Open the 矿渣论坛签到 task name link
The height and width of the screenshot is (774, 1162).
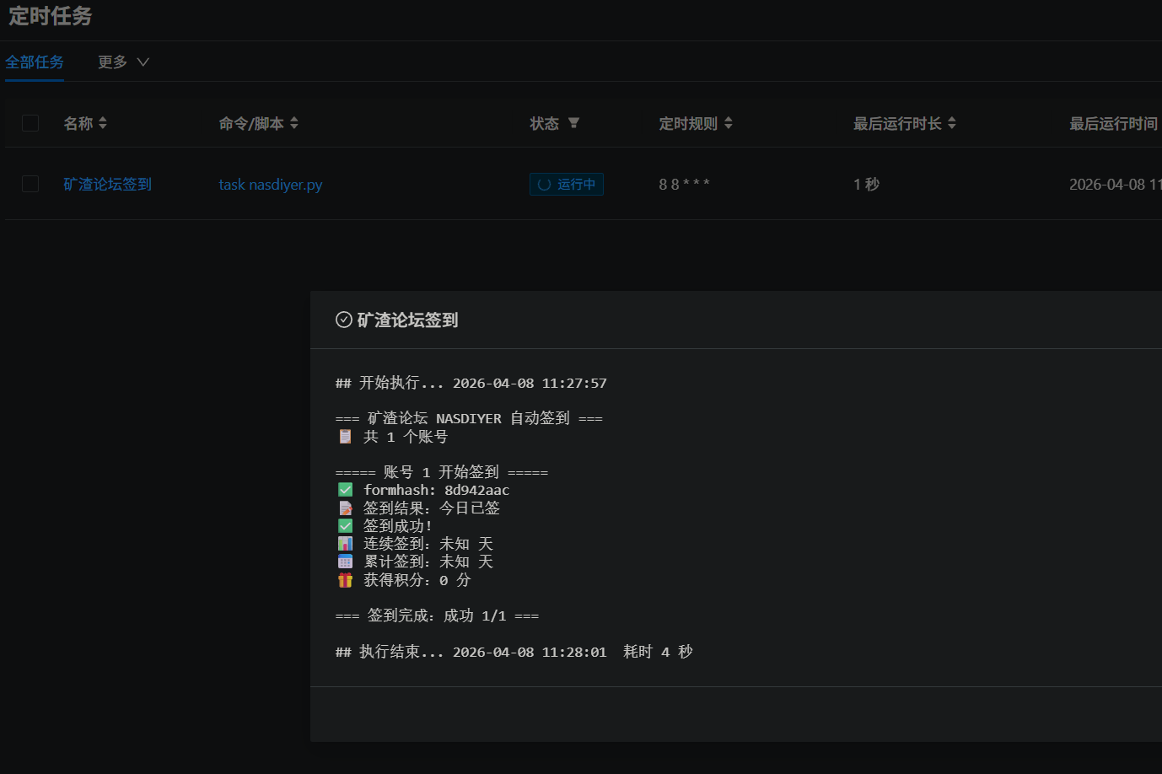click(x=108, y=184)
